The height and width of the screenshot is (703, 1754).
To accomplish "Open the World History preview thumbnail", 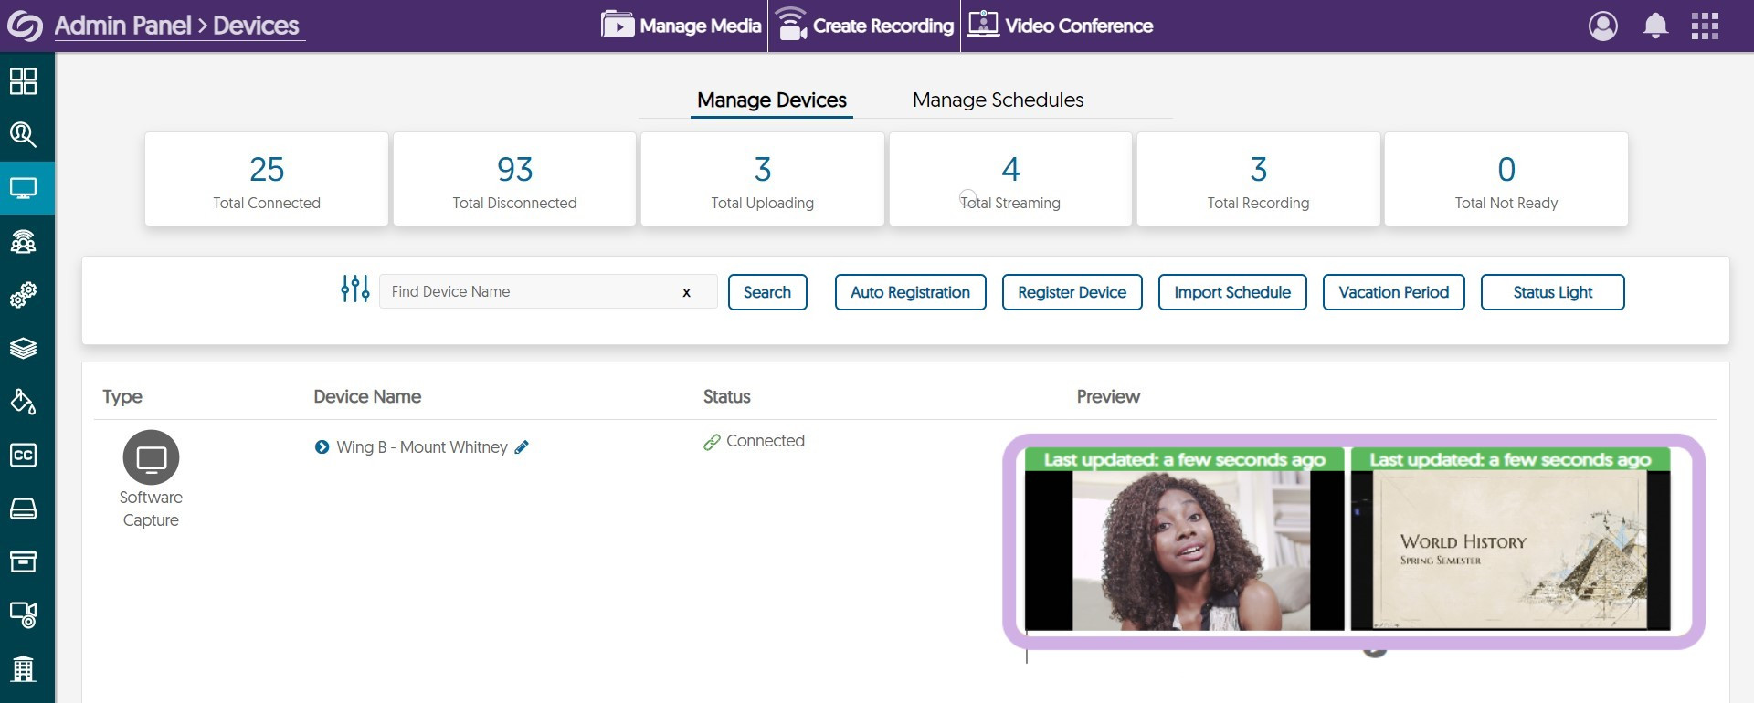I will coord(1510,550).
